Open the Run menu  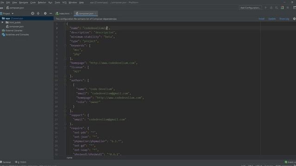pos(50,2)
